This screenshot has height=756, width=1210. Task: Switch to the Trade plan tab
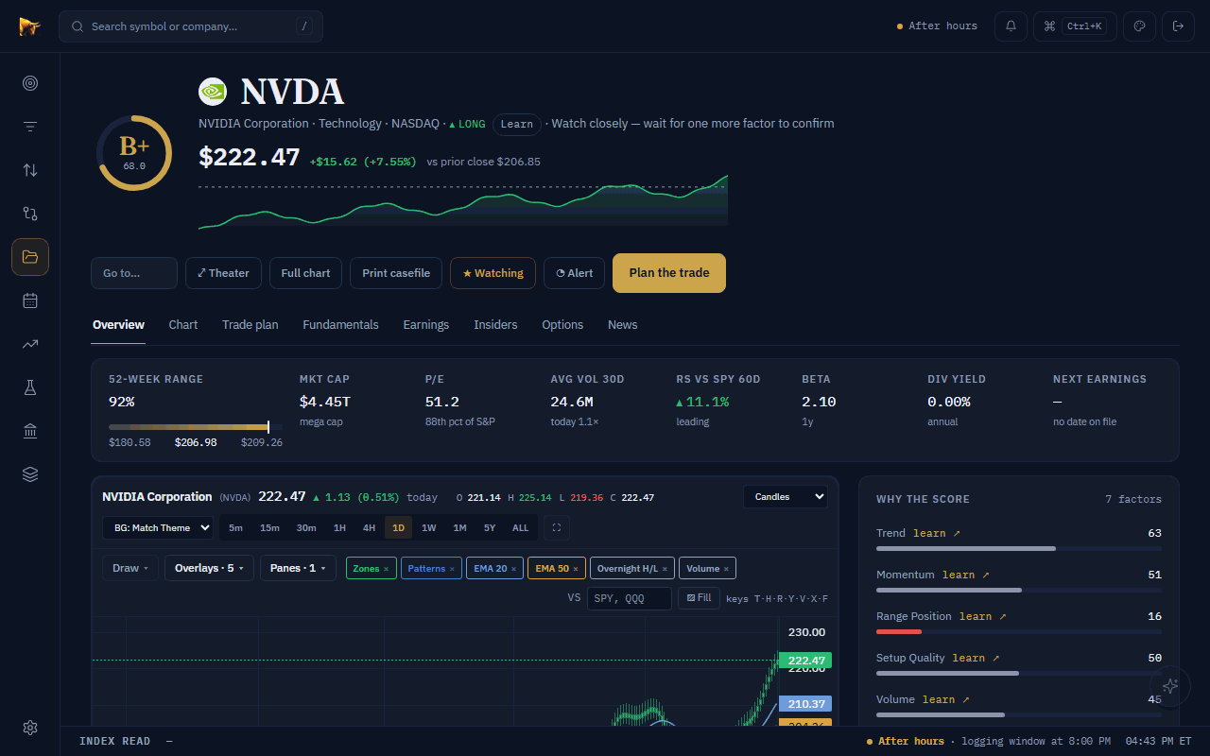pyautogui.click(x=251, y=324)
